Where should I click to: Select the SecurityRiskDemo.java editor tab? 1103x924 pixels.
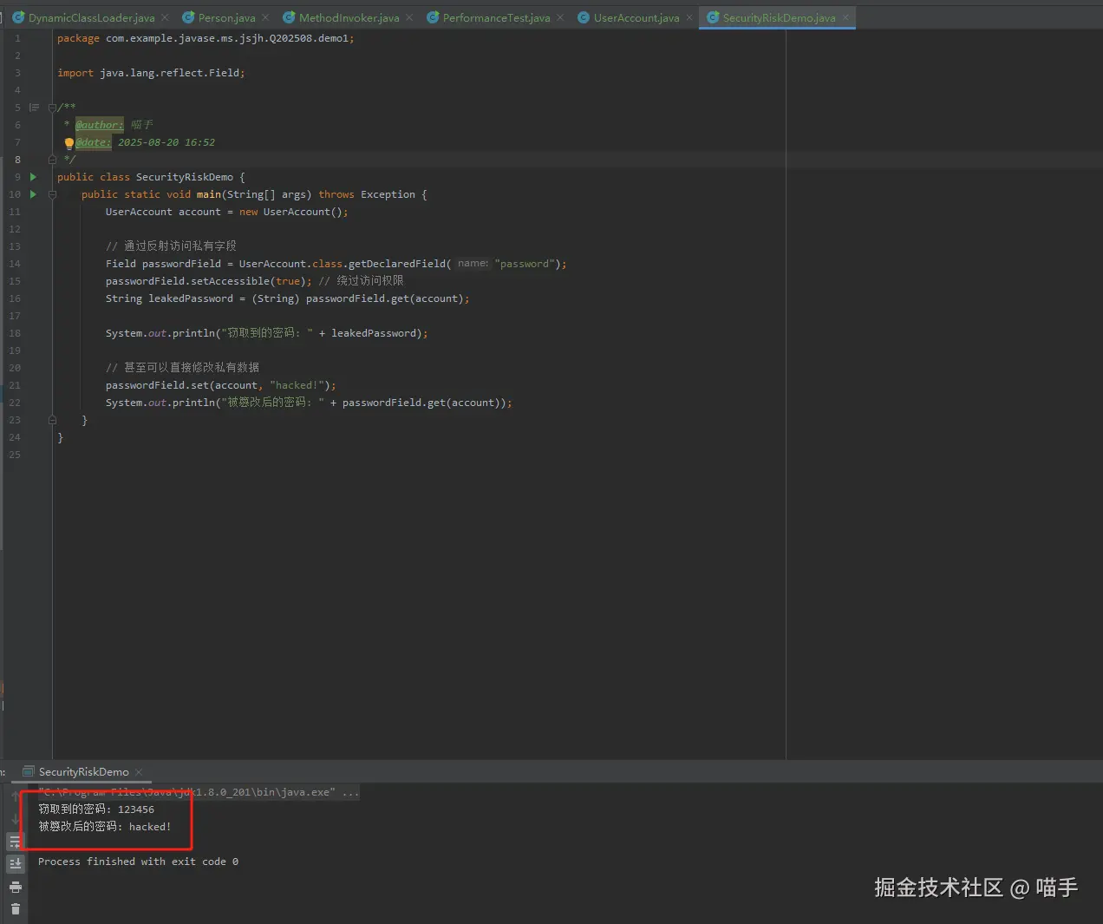[x=779, y=17]
